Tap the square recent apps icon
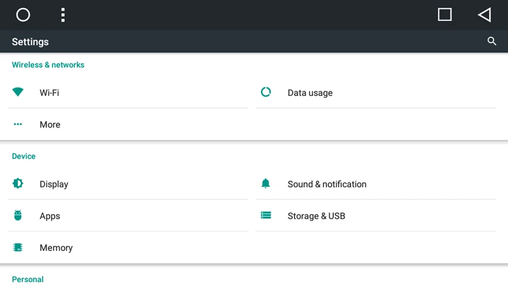Screen dimensions: 508x298 click(444, 15)
